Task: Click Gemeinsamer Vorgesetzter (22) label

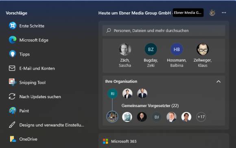Action: click(x=150, y=105)
